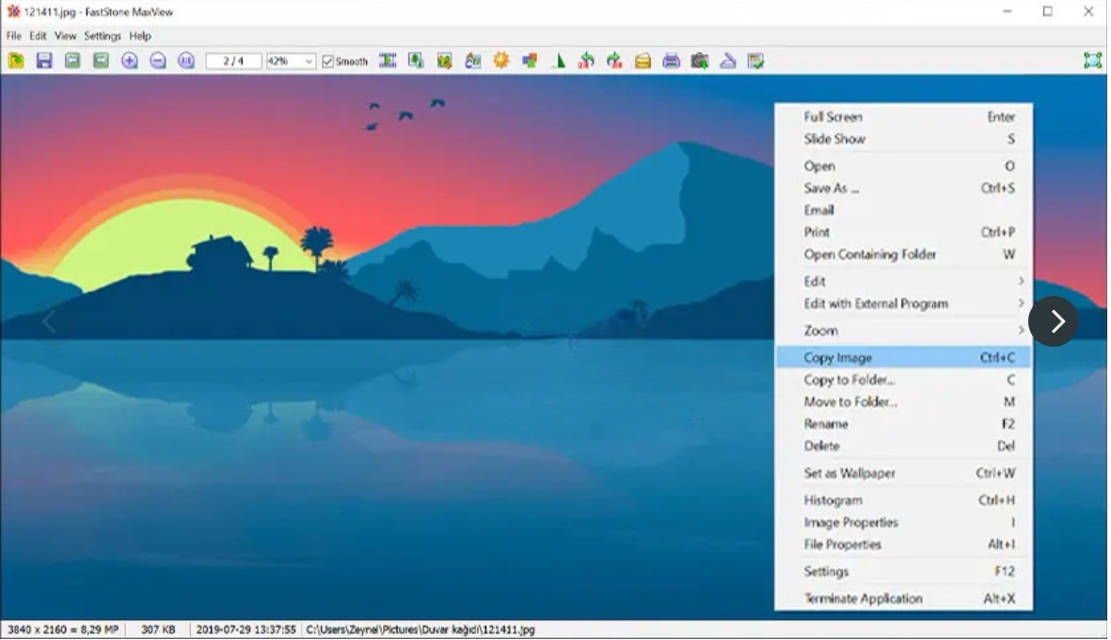Open the Help menu
This screenshot has height=640, width=1111.
139,36
